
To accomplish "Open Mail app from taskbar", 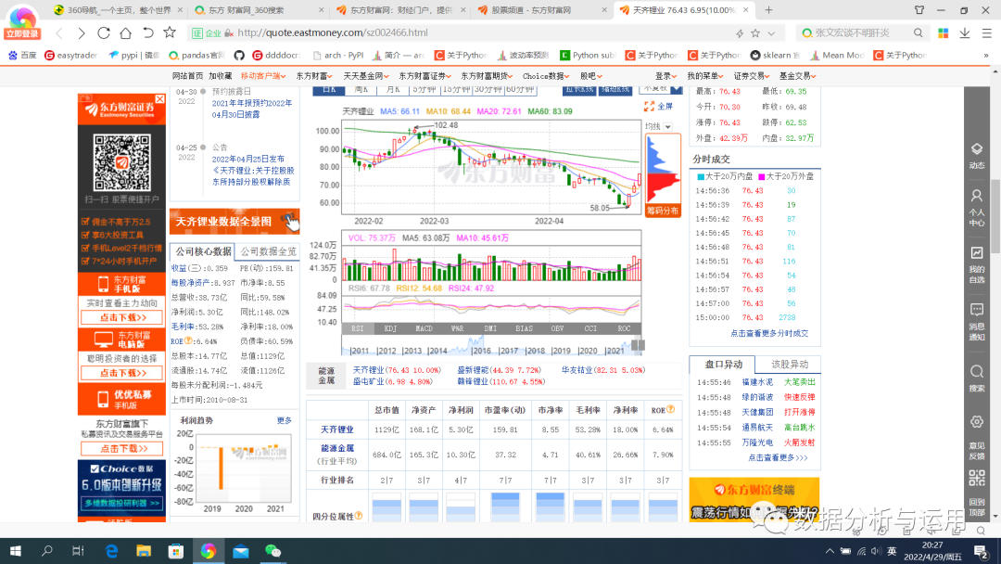I will coord(241,551).
